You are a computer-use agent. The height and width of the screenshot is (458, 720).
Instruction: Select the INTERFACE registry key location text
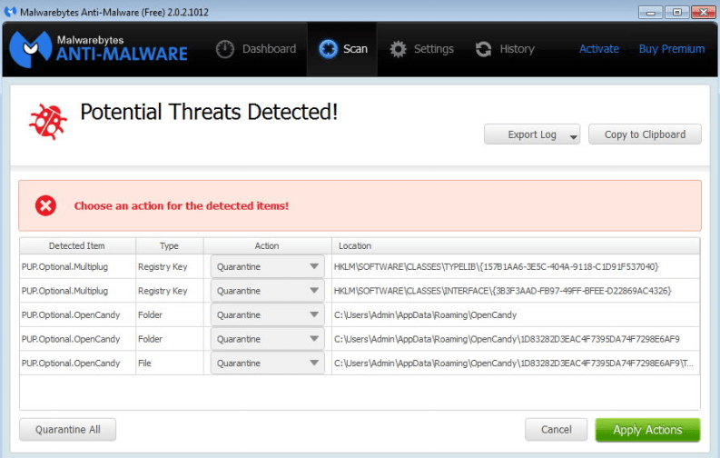pyautogui.click(x=502, y=291)
